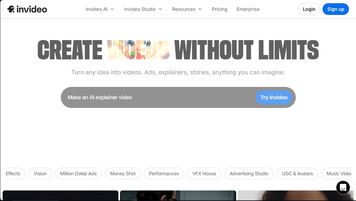
Task: Click the Login button
Action: [309, 9]
